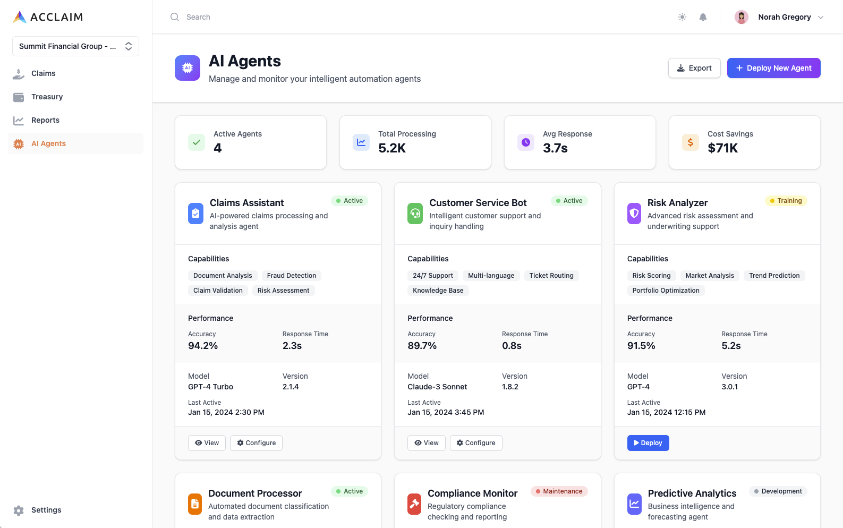This screenshot has height=528, width=843.
Task: Click the Risk Analyzer title
Action: (x=678, y=203)
